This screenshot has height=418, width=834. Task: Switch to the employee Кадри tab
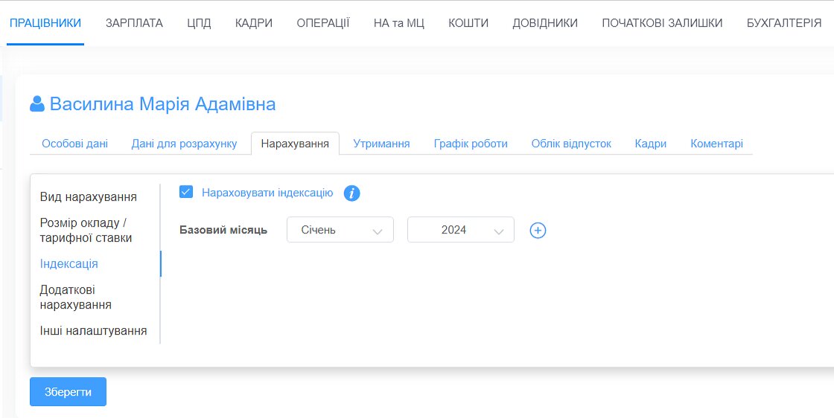[x=651, y=144]
